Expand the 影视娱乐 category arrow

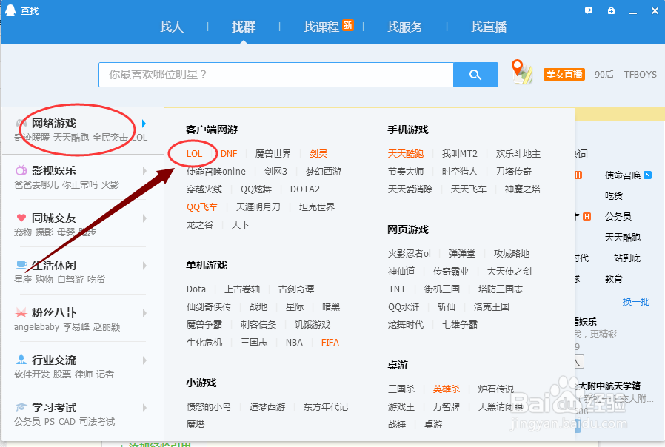pos(144,171)
